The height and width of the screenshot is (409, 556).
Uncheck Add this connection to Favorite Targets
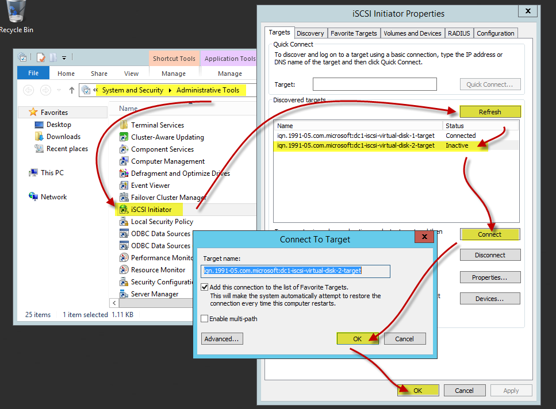(205, 287)
